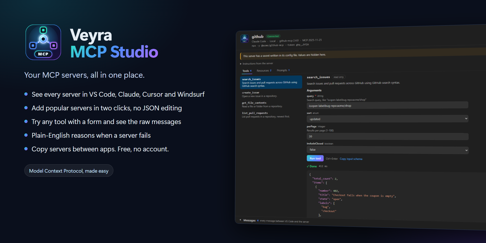Expand 'Instructions from the server' section
Screen dimensions: 486x243
click(256, 64)
